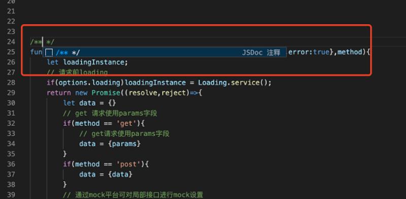Click line number 36 in the gutter
406x199 pixels.
coord(11,164)
